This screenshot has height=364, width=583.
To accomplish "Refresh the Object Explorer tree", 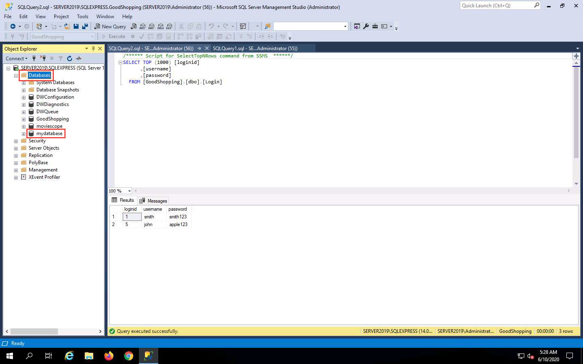I will click(x=70, y=58).
